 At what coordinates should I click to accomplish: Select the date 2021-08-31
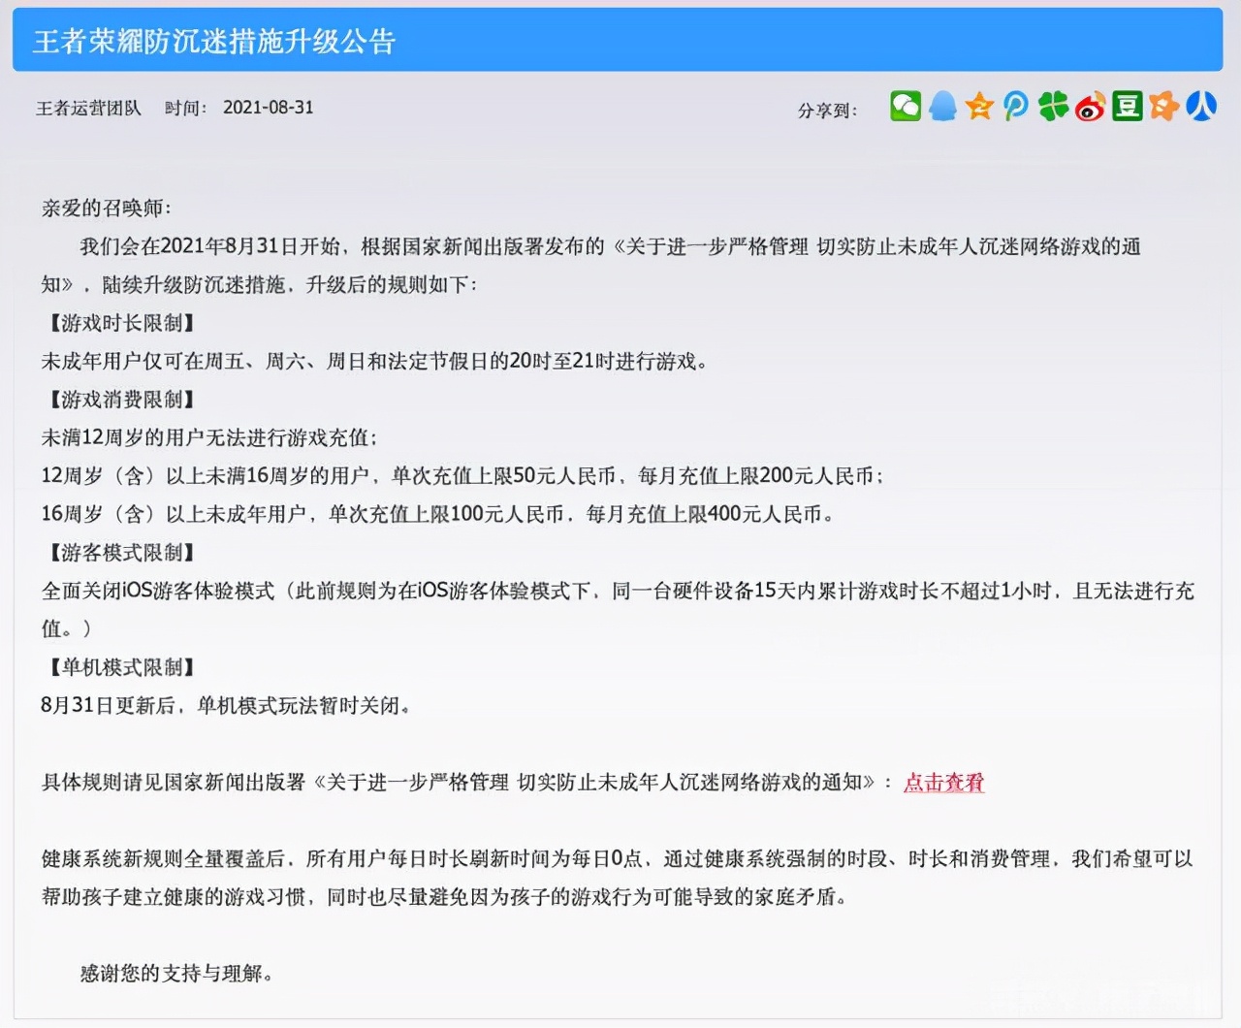(268, 108)
